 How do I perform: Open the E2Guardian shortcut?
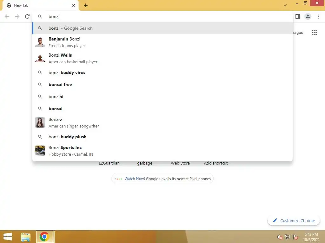(x=109, y=163)
